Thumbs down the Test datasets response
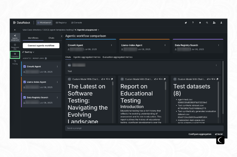The width and height of the screenshot is (237, 157). [x=213, y=79]
